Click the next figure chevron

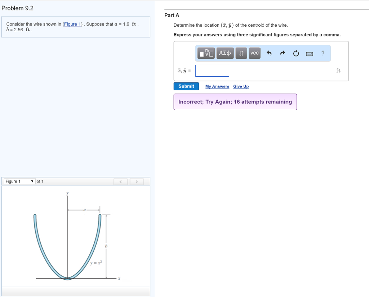click(137, 181)
